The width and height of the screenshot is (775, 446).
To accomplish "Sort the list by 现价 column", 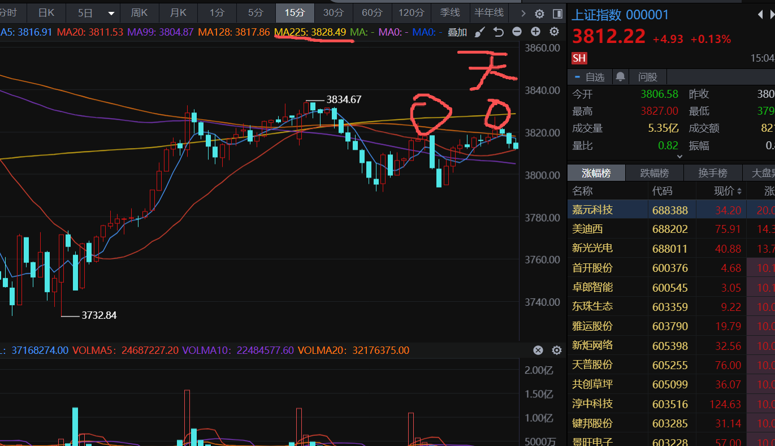I will [x=724, y=191].
